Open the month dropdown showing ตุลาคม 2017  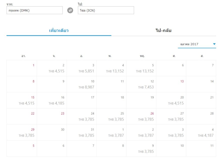pyautogui.click(x=194, y=44)
